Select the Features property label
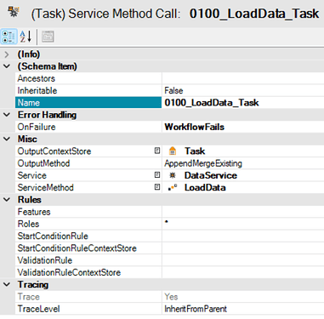Screen dimensions: 324x319 click(x=34, y=212)
